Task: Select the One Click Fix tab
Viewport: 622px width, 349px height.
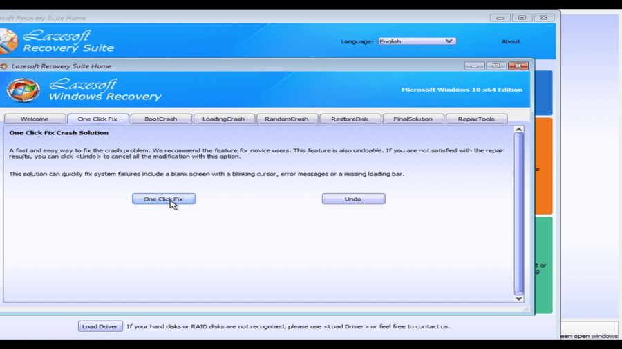Action: click(97, 119)
